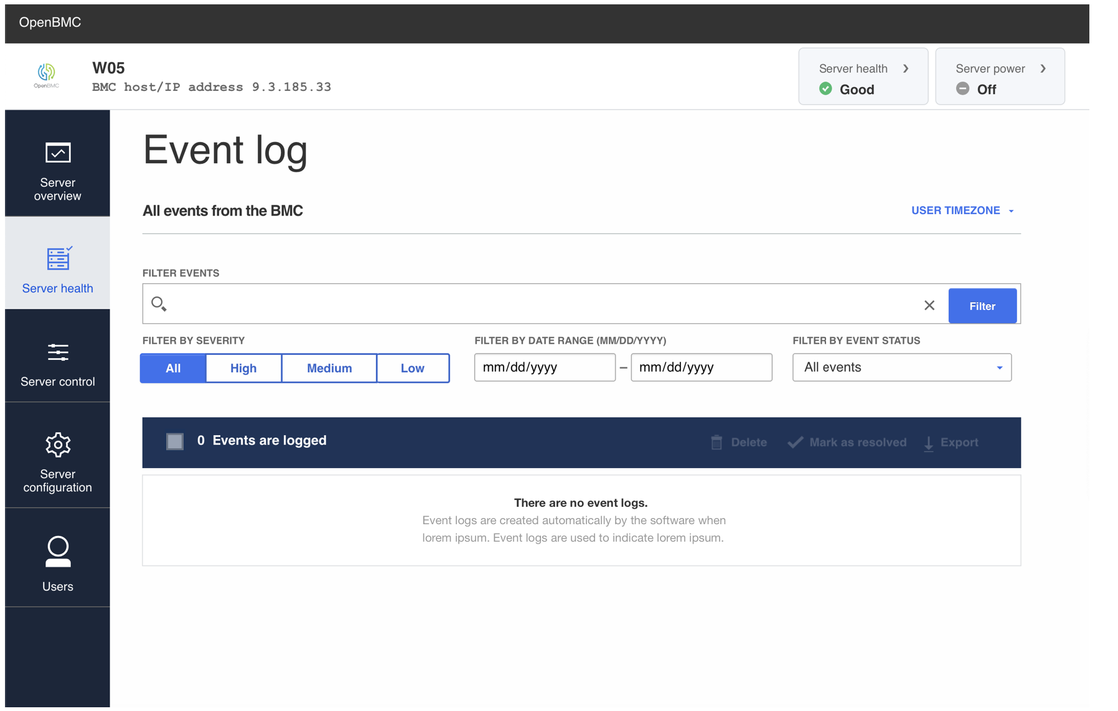Click the search magnifier in filter field
Screen dimensions: 1118x711
tap(159, 304)
